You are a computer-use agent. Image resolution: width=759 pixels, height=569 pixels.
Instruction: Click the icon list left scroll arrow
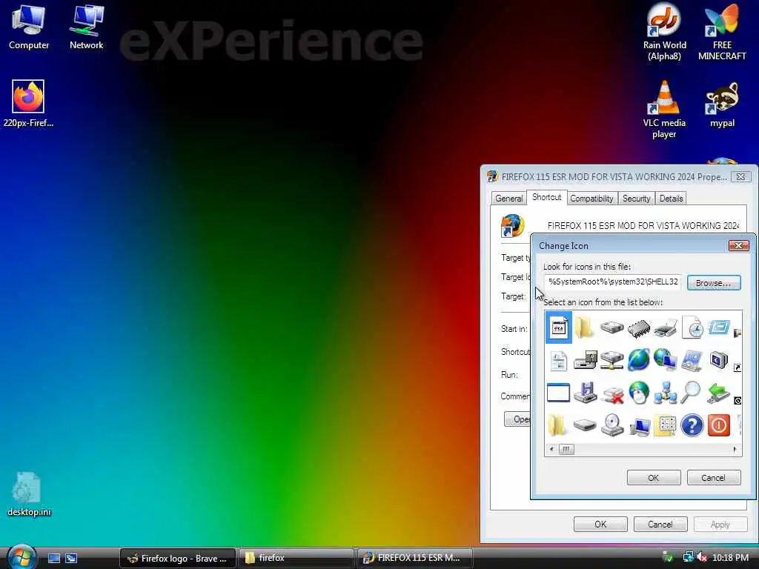click(551, 450)
